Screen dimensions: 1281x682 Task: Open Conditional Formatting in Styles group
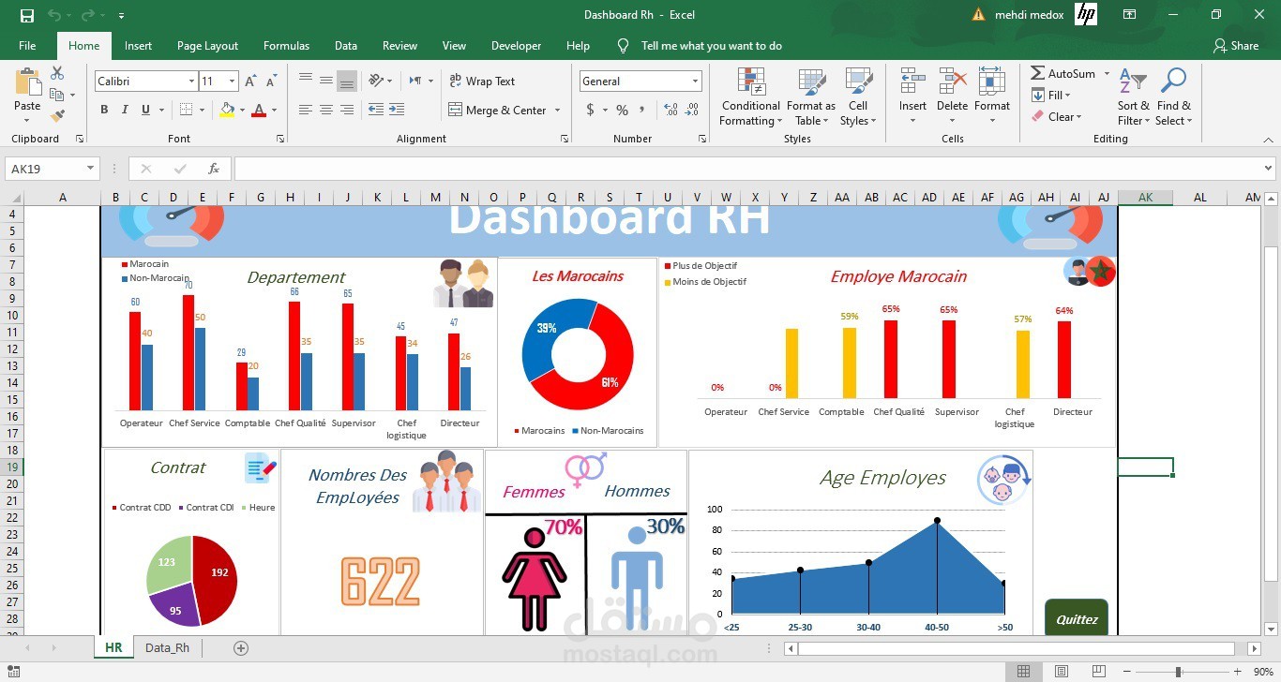point(750,97)
